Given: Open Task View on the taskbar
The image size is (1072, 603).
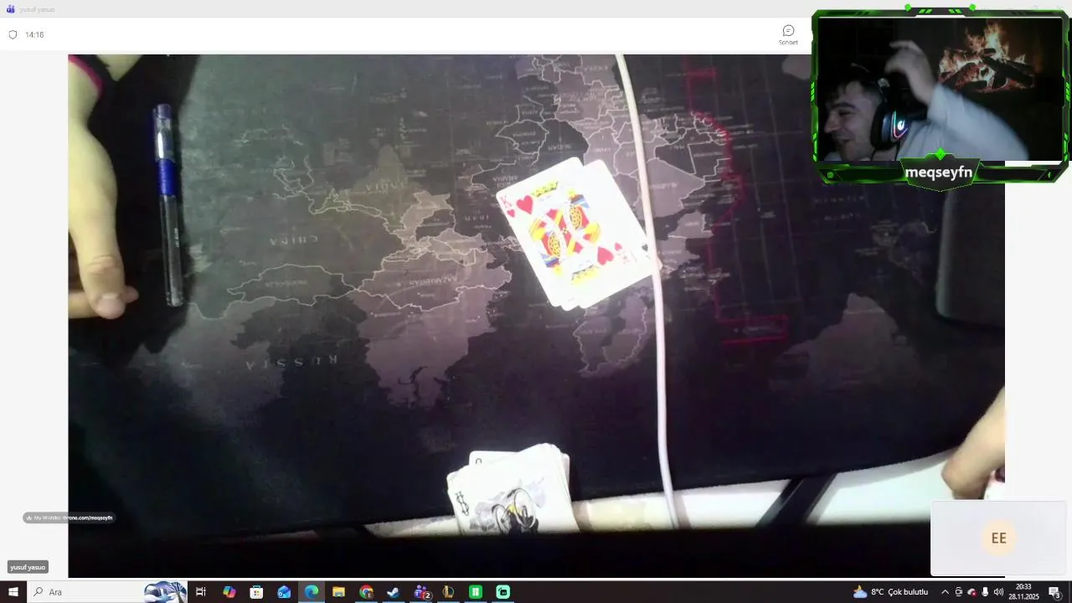Looking at the screenshot, I should pyautogui.click(x=201, y=592).
